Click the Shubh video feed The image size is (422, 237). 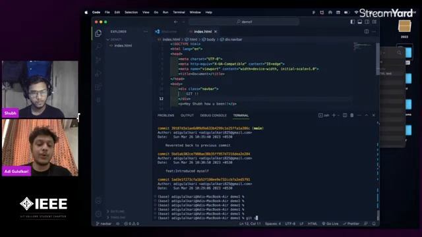click(40, 90)
